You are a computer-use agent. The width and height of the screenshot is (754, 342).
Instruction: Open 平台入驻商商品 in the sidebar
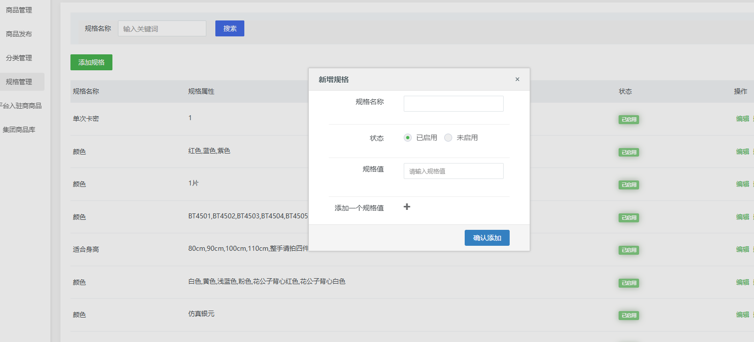click(x=21, y=106)
